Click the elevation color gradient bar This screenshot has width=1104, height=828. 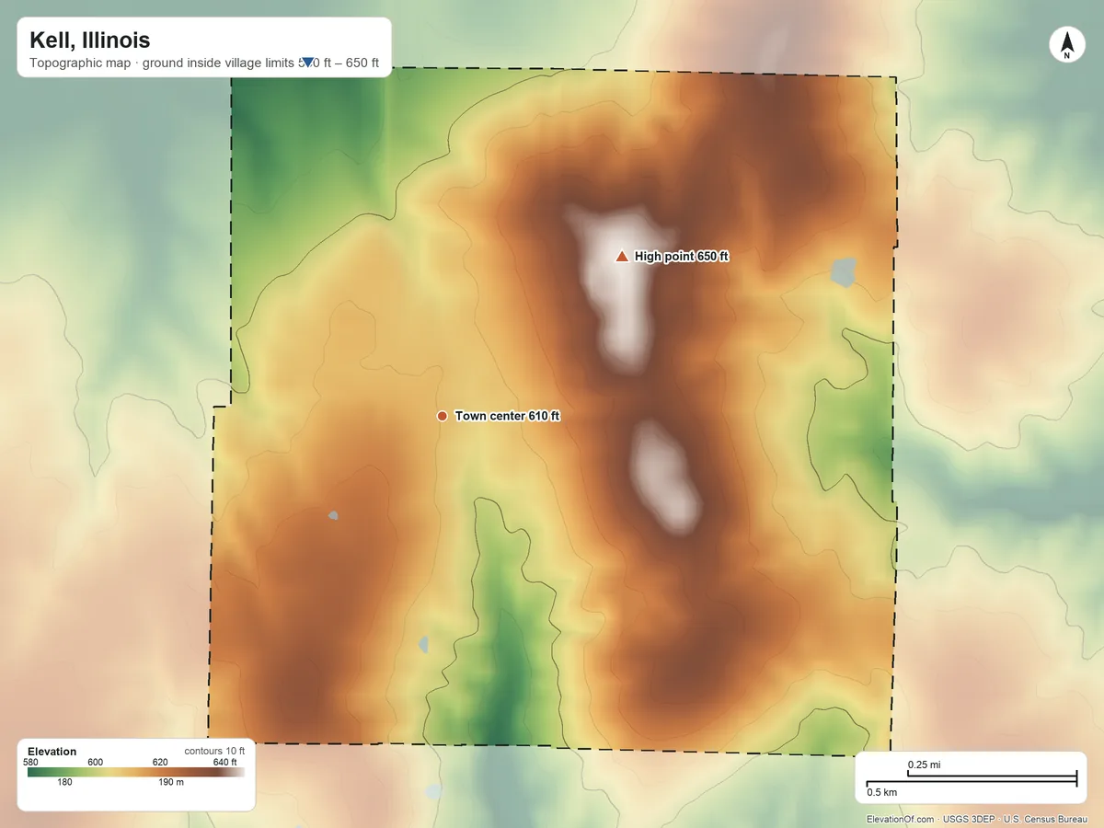click(136, 773)
